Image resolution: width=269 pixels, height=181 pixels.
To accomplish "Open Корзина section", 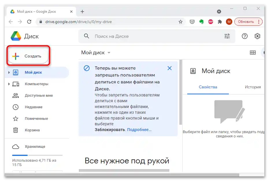I will point(37,130).
